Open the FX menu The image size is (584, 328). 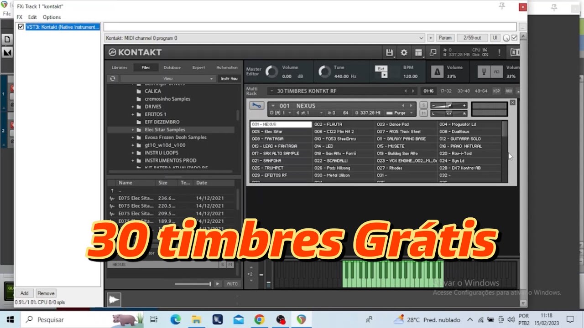(x=20, y=17)
